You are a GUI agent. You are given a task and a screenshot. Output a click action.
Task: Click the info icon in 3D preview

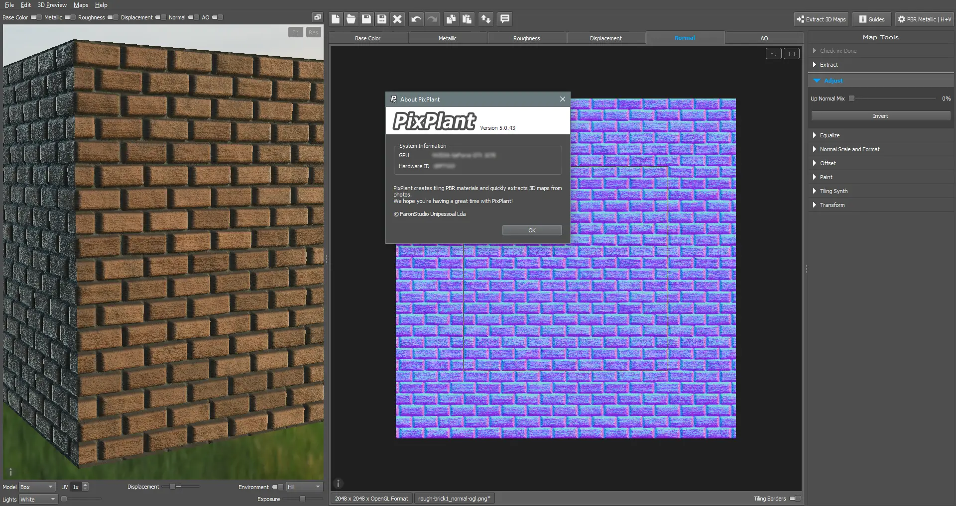(x=10, y=472)
